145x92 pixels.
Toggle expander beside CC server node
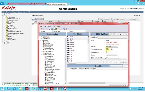point(3,16)
